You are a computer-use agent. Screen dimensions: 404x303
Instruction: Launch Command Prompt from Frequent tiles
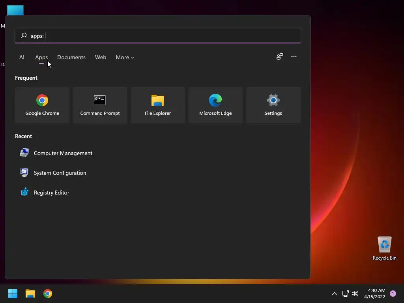[100, 105]
